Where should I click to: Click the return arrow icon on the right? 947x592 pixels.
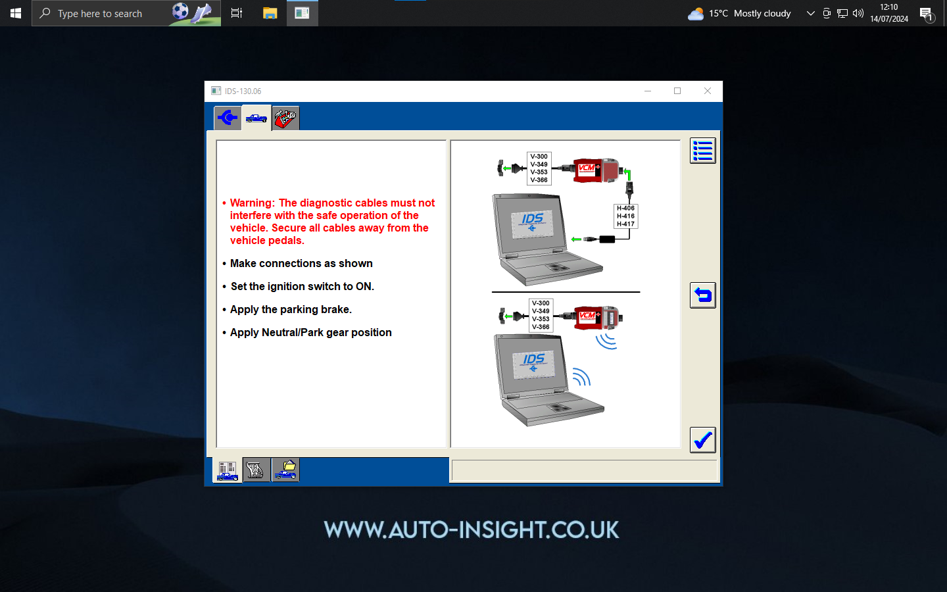(702, 295)
